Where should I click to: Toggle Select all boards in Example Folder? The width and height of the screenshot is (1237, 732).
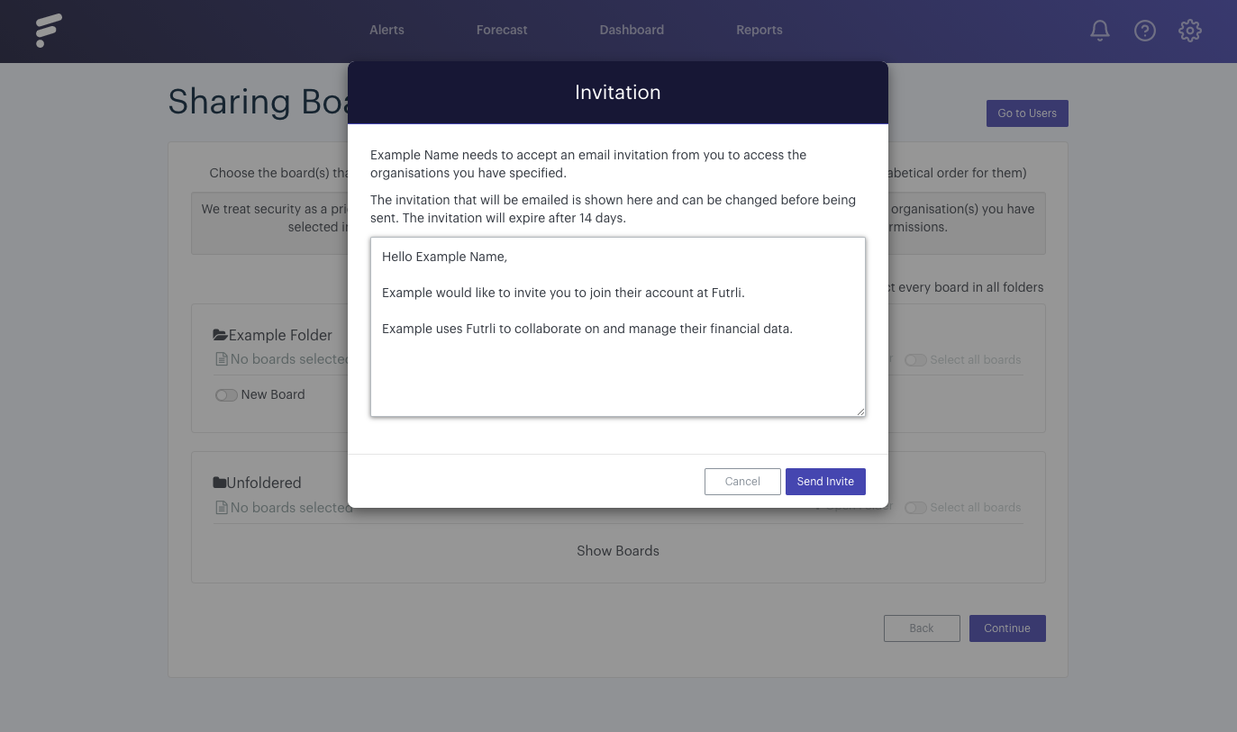point(915,360)
